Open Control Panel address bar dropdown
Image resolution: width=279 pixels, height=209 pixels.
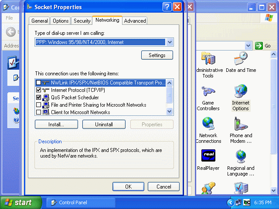248,46
